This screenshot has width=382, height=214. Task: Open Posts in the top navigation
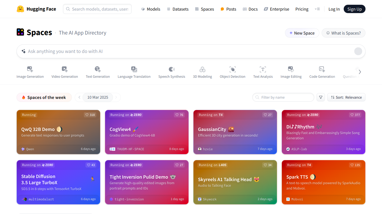228,9
